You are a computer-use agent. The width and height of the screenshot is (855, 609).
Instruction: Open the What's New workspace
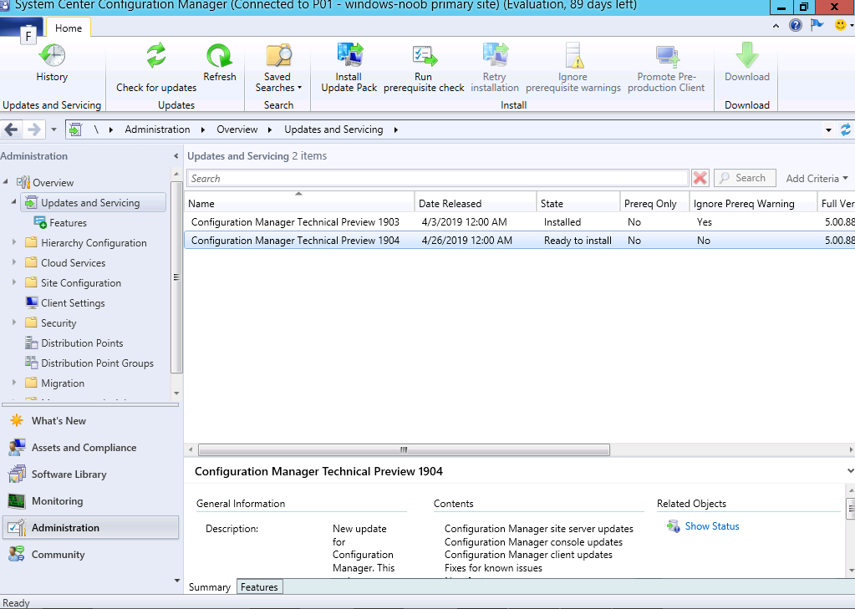(x=90, y=421)
